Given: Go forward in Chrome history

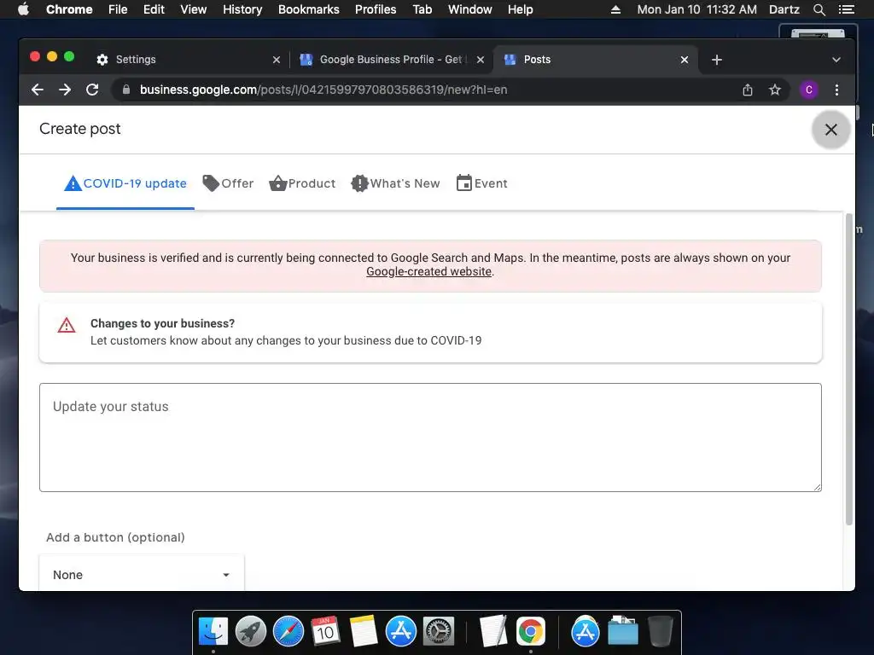Looking at the screenshot, I should point(65,90).
